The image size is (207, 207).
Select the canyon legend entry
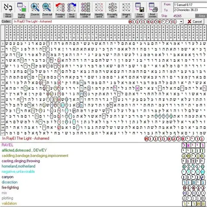coord(7,177)
